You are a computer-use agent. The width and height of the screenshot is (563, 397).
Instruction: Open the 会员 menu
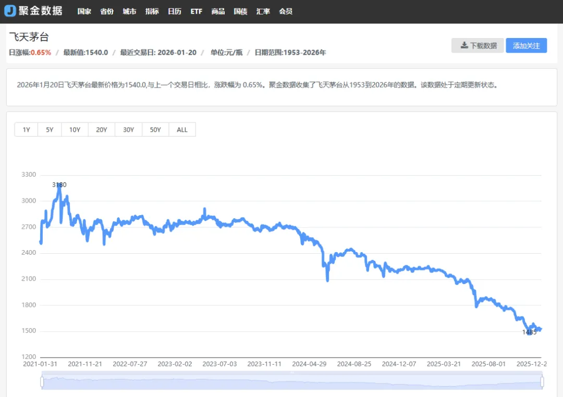pos(286,11)
